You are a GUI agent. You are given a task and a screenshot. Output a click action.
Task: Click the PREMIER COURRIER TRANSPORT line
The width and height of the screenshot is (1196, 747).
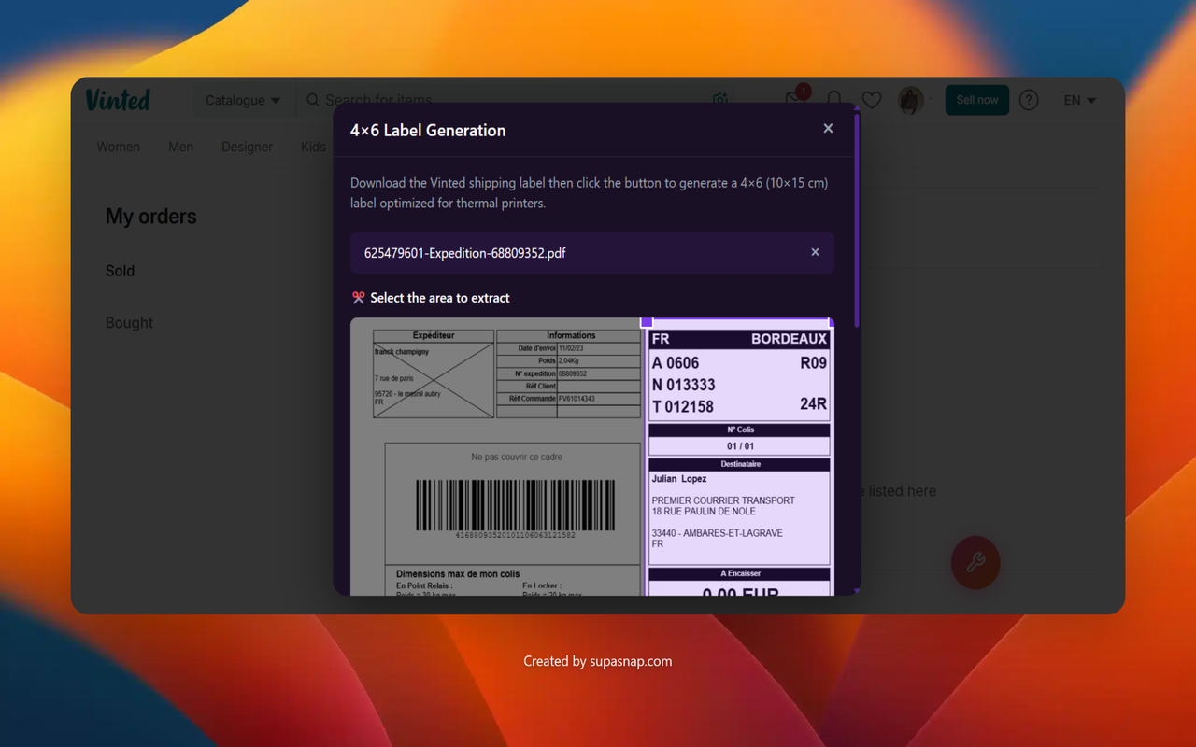pyautogui.click(x=723, y=500)
